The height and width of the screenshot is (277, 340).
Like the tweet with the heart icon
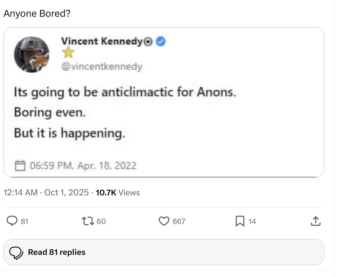164,221
